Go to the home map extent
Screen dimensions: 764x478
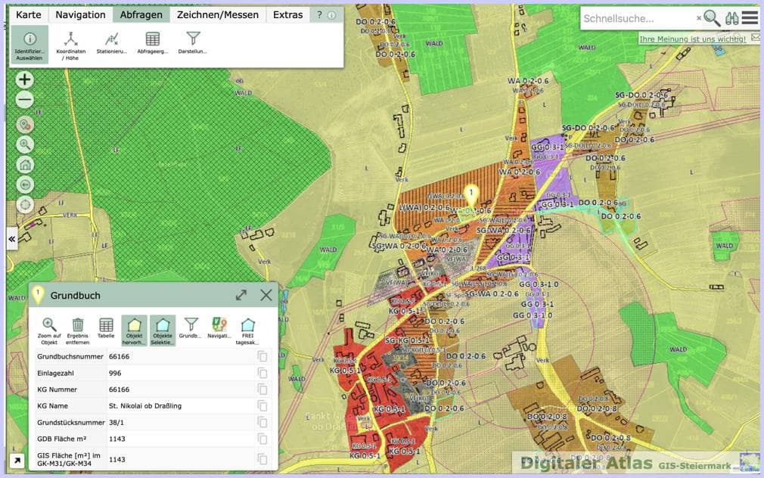(25, 165)
